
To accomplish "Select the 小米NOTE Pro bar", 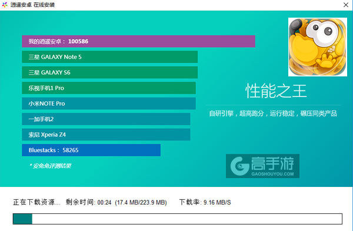I will point(109,103).
